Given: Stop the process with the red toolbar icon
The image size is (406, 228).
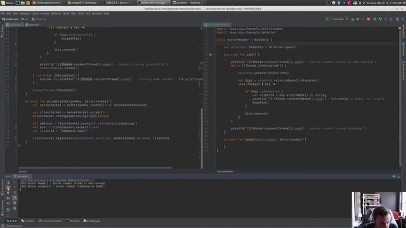Looking at the screenshot, I should [x=369, y=19].
